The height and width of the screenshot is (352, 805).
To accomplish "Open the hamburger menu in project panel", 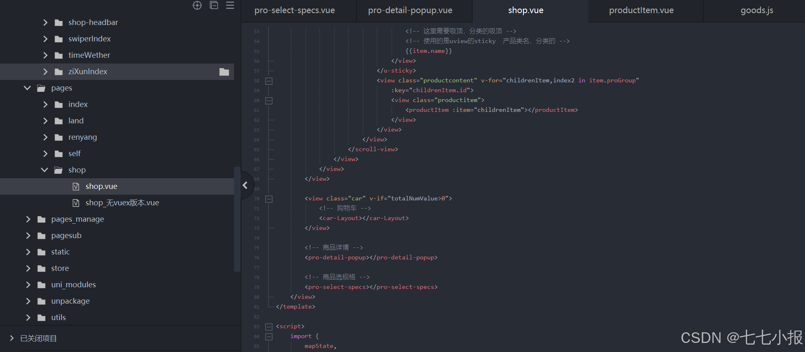I will tap(230, 5).
